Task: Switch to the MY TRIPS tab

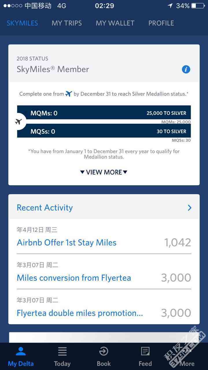Action: click(67, 23)
